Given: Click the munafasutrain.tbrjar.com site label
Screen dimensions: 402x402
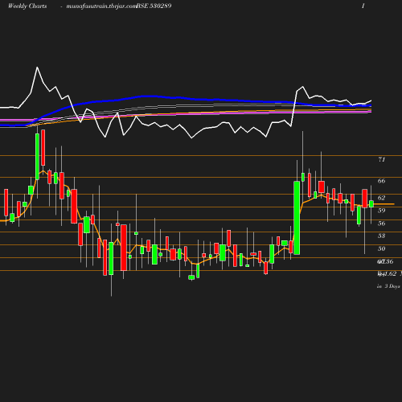Looking at the screenshot, I should 101,6.
